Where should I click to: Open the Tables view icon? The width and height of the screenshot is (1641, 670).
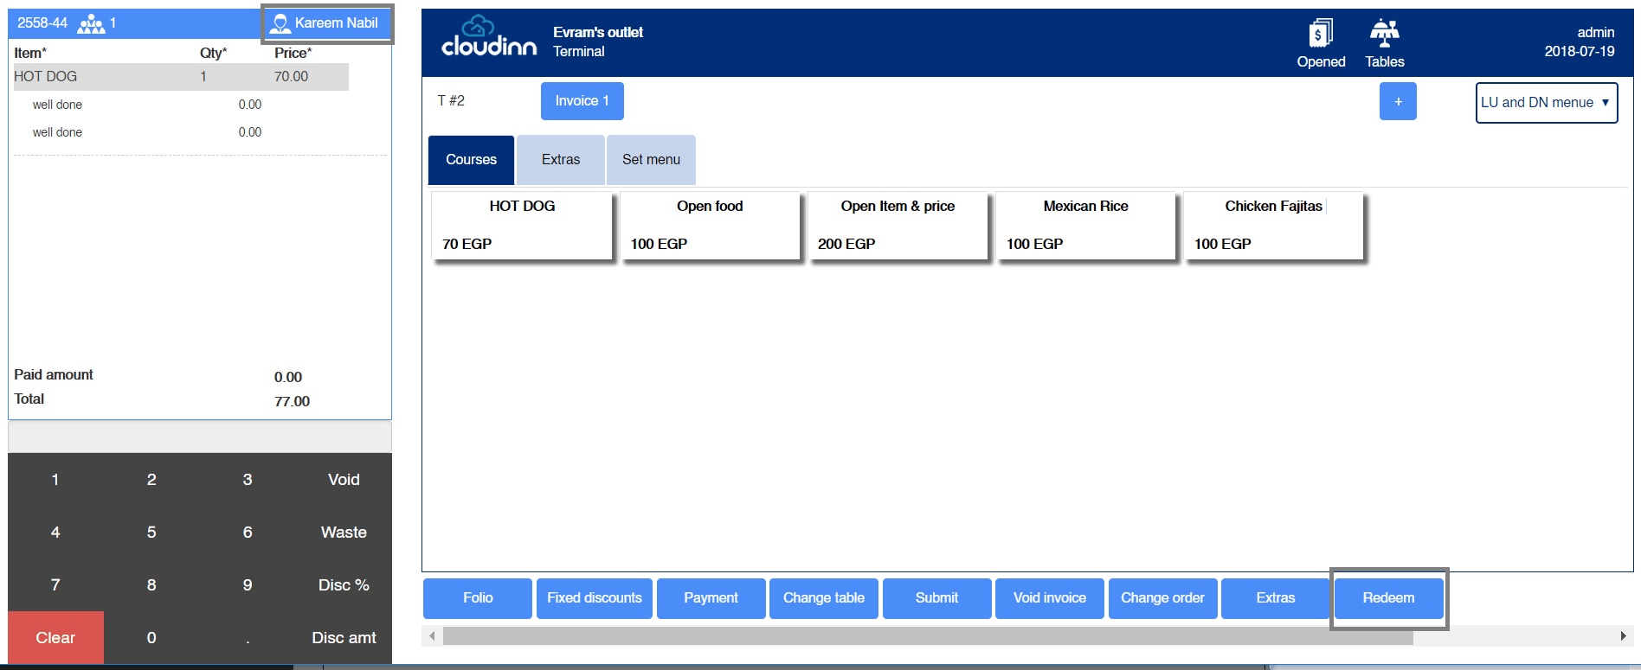(1384, 43)
